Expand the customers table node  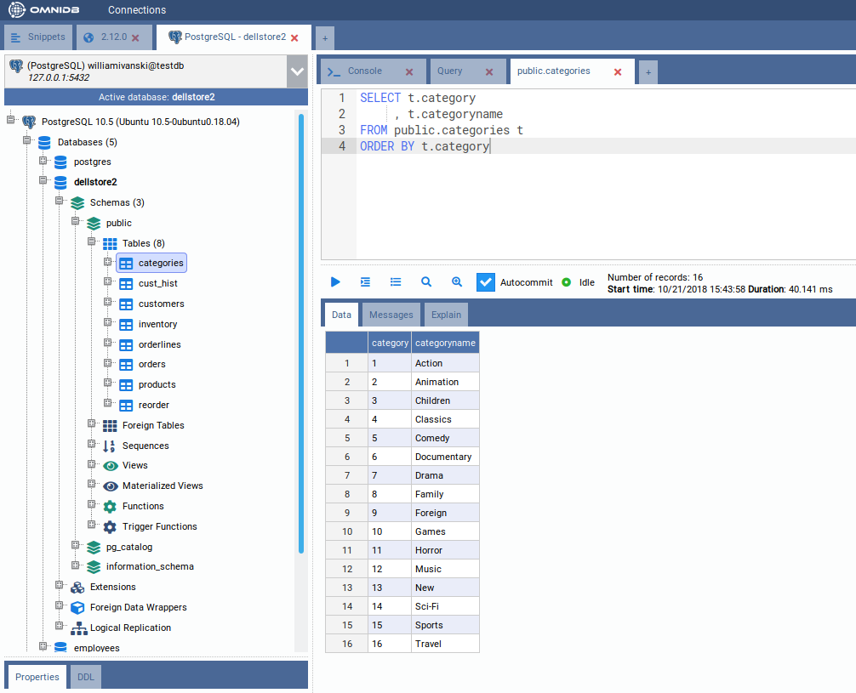(x=108, y=304)
